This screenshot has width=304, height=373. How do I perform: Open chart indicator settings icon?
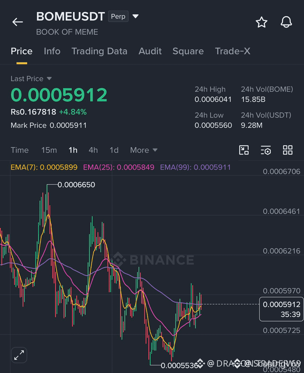(x=266, y=150)
